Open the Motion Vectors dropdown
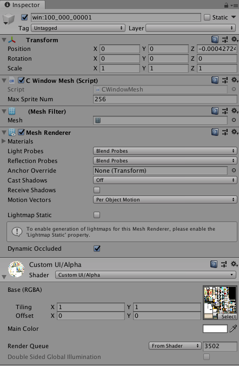Screen dimensions: 239x366 coord(165,200)
